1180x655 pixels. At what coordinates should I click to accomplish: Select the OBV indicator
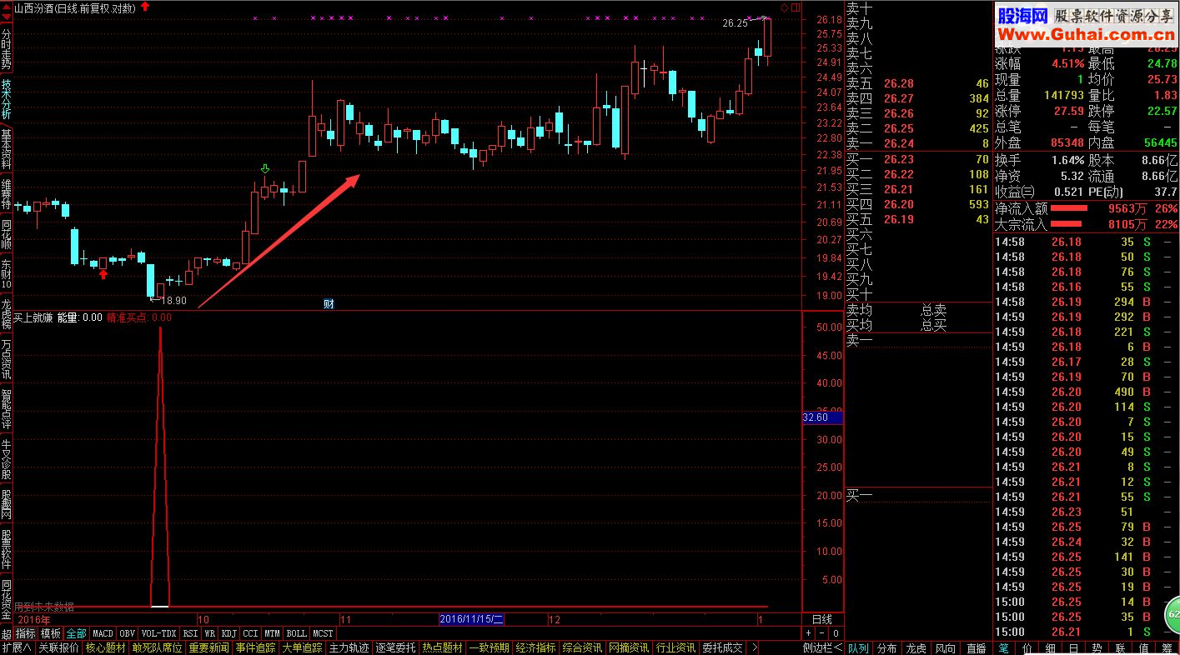point(127,634)
